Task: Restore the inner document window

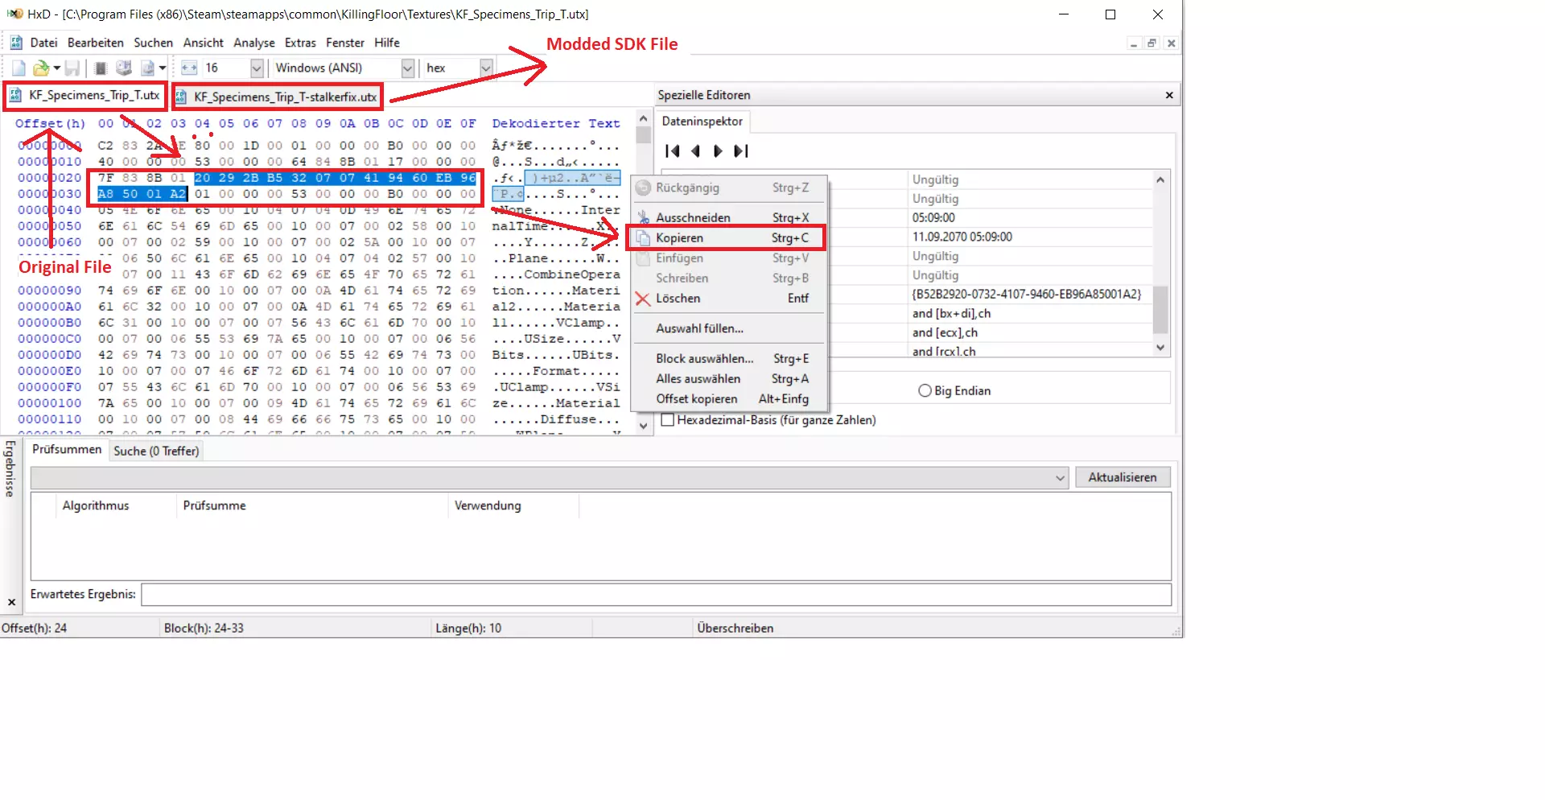Action: 1152,43
